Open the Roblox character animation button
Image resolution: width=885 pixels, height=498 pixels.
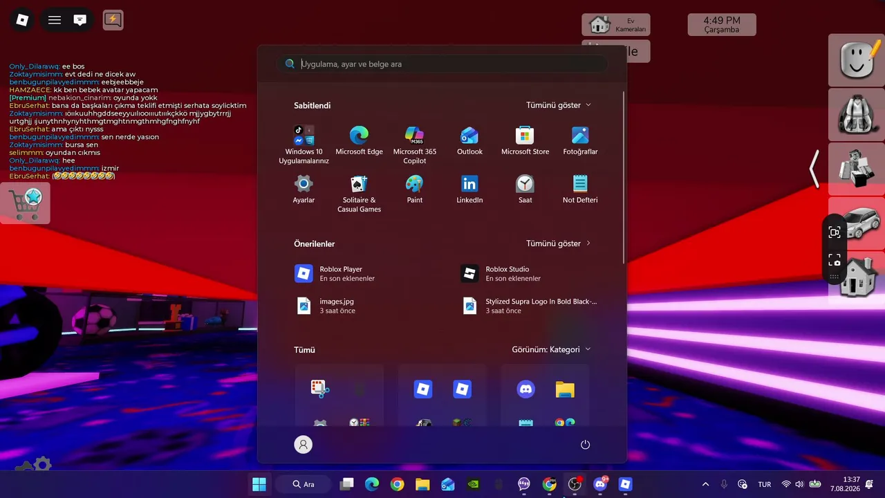click(856, 169)
